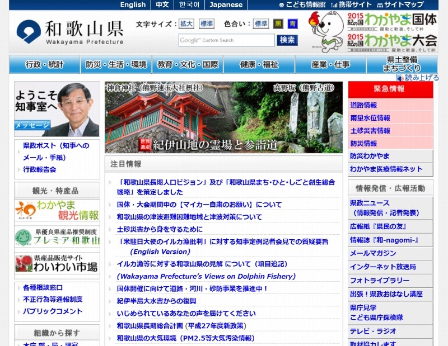This screenshot has width=448, height=346.
Task: Click the Wakayama Prefecture logo
Action: click(70, 32)
